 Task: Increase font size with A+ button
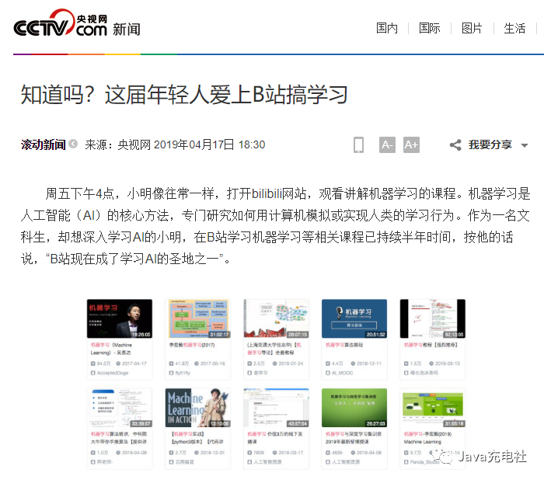click(x=411, y=144)
